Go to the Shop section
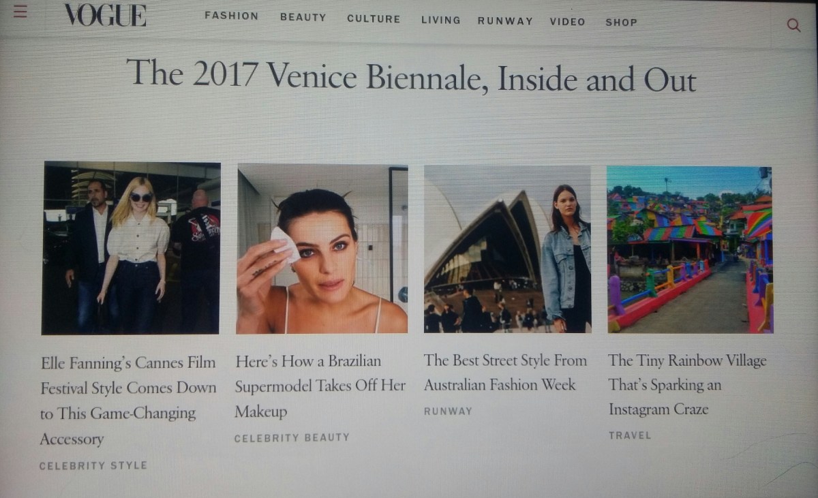 (621, 22)
